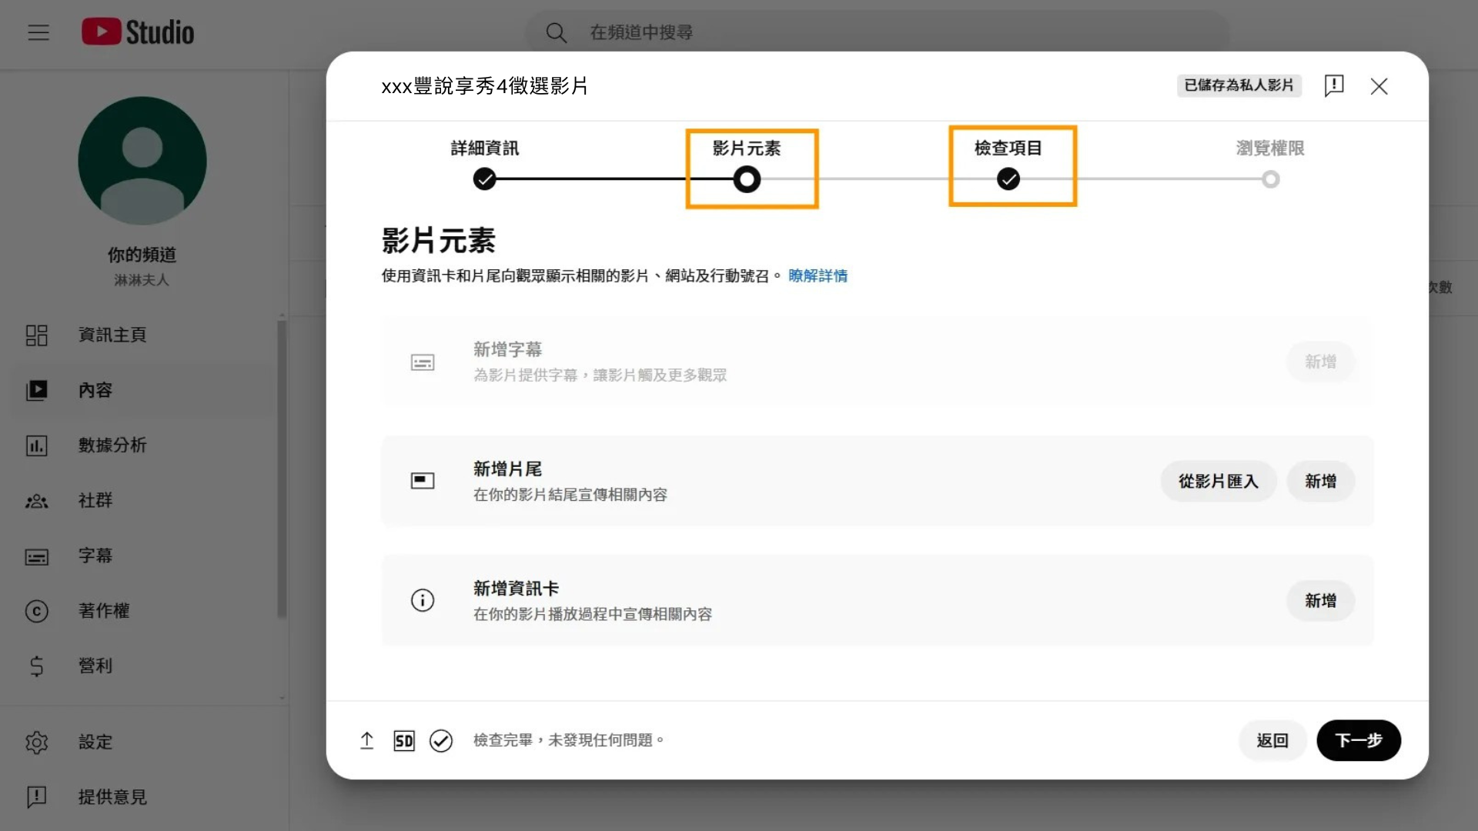
Task: Click the upload arrow status icon
Action: (367, 740)
